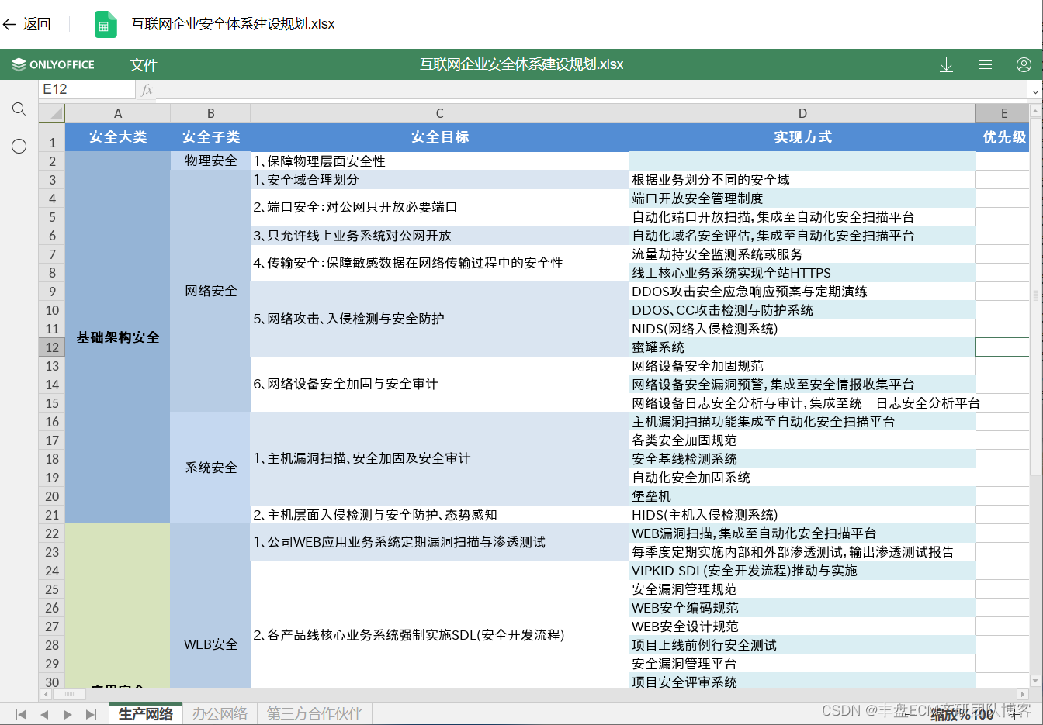Click the green spreadsheet file icon
1043x725 pixels.
[x=106, y=24]
